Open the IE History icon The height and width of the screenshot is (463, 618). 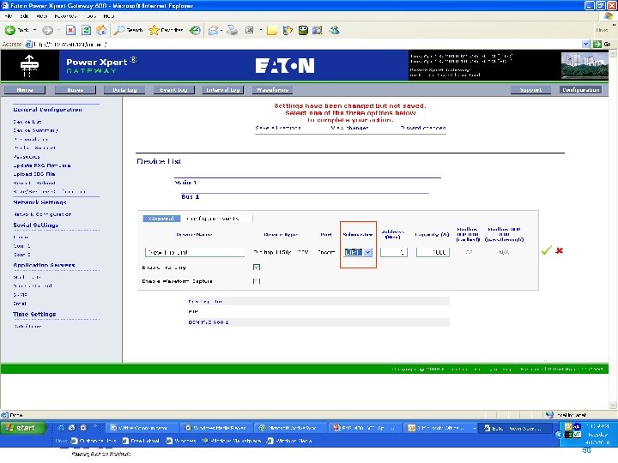click(195, 30)
